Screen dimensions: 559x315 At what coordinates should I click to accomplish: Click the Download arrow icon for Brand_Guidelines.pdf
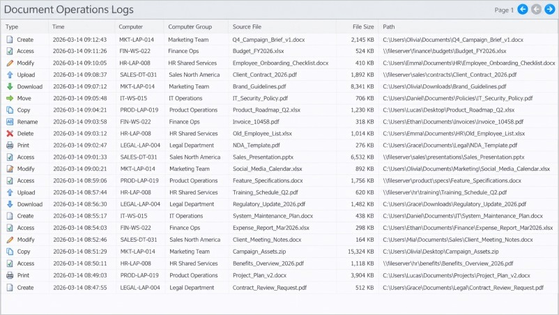tap(10, 86)
